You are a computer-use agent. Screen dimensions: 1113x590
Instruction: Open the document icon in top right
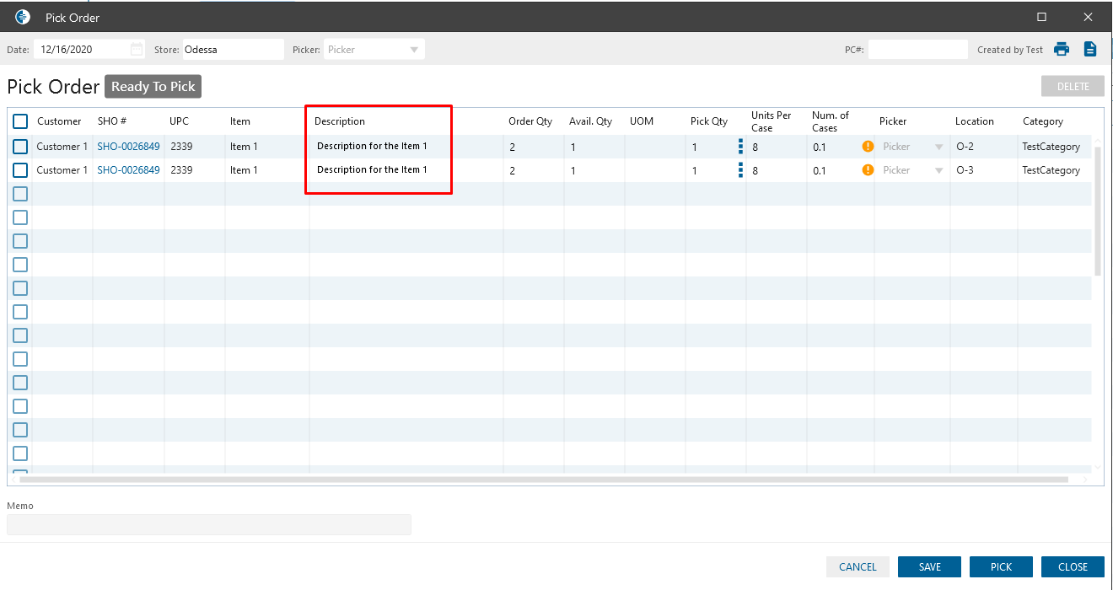point(1090,49)
